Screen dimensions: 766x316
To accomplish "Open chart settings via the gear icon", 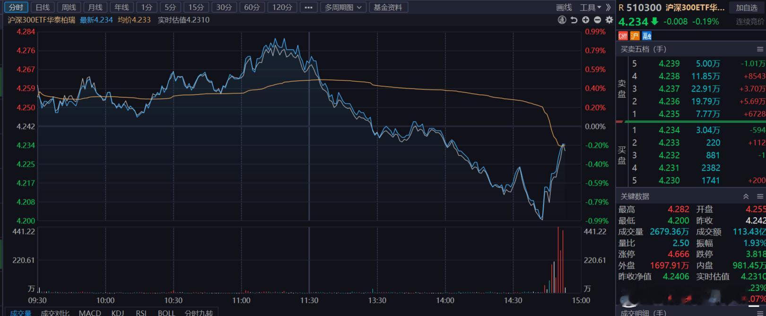I will 609,20.
